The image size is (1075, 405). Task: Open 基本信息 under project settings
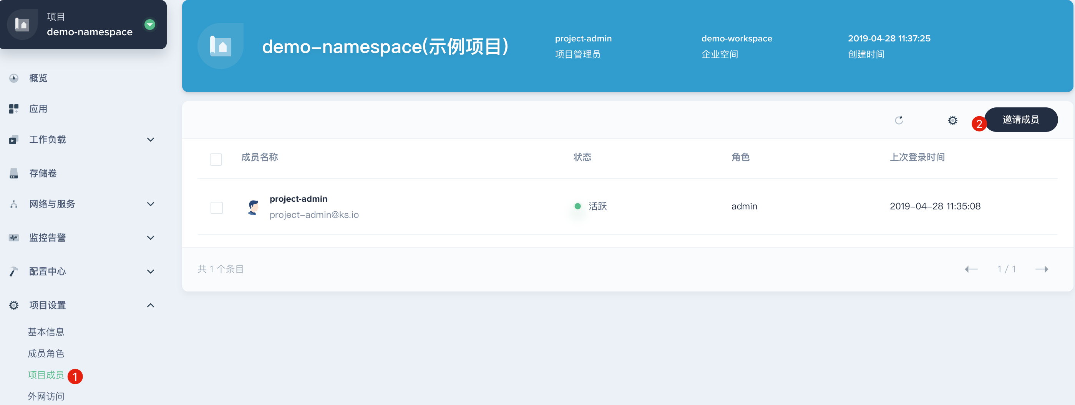pos(46,332)
